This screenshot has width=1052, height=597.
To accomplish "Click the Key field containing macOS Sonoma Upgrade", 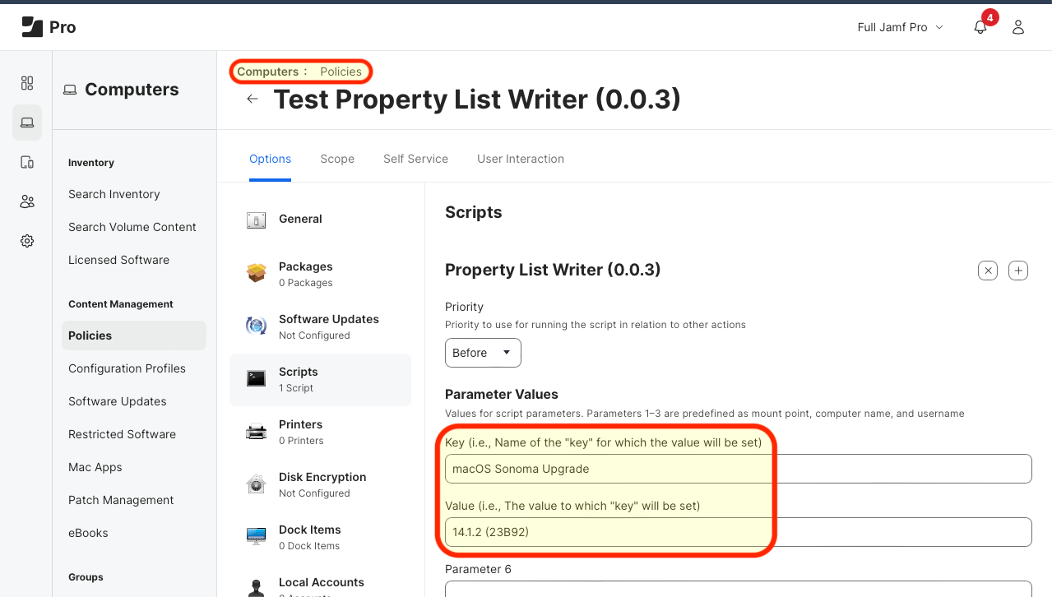I will click(x=739, y=469).
